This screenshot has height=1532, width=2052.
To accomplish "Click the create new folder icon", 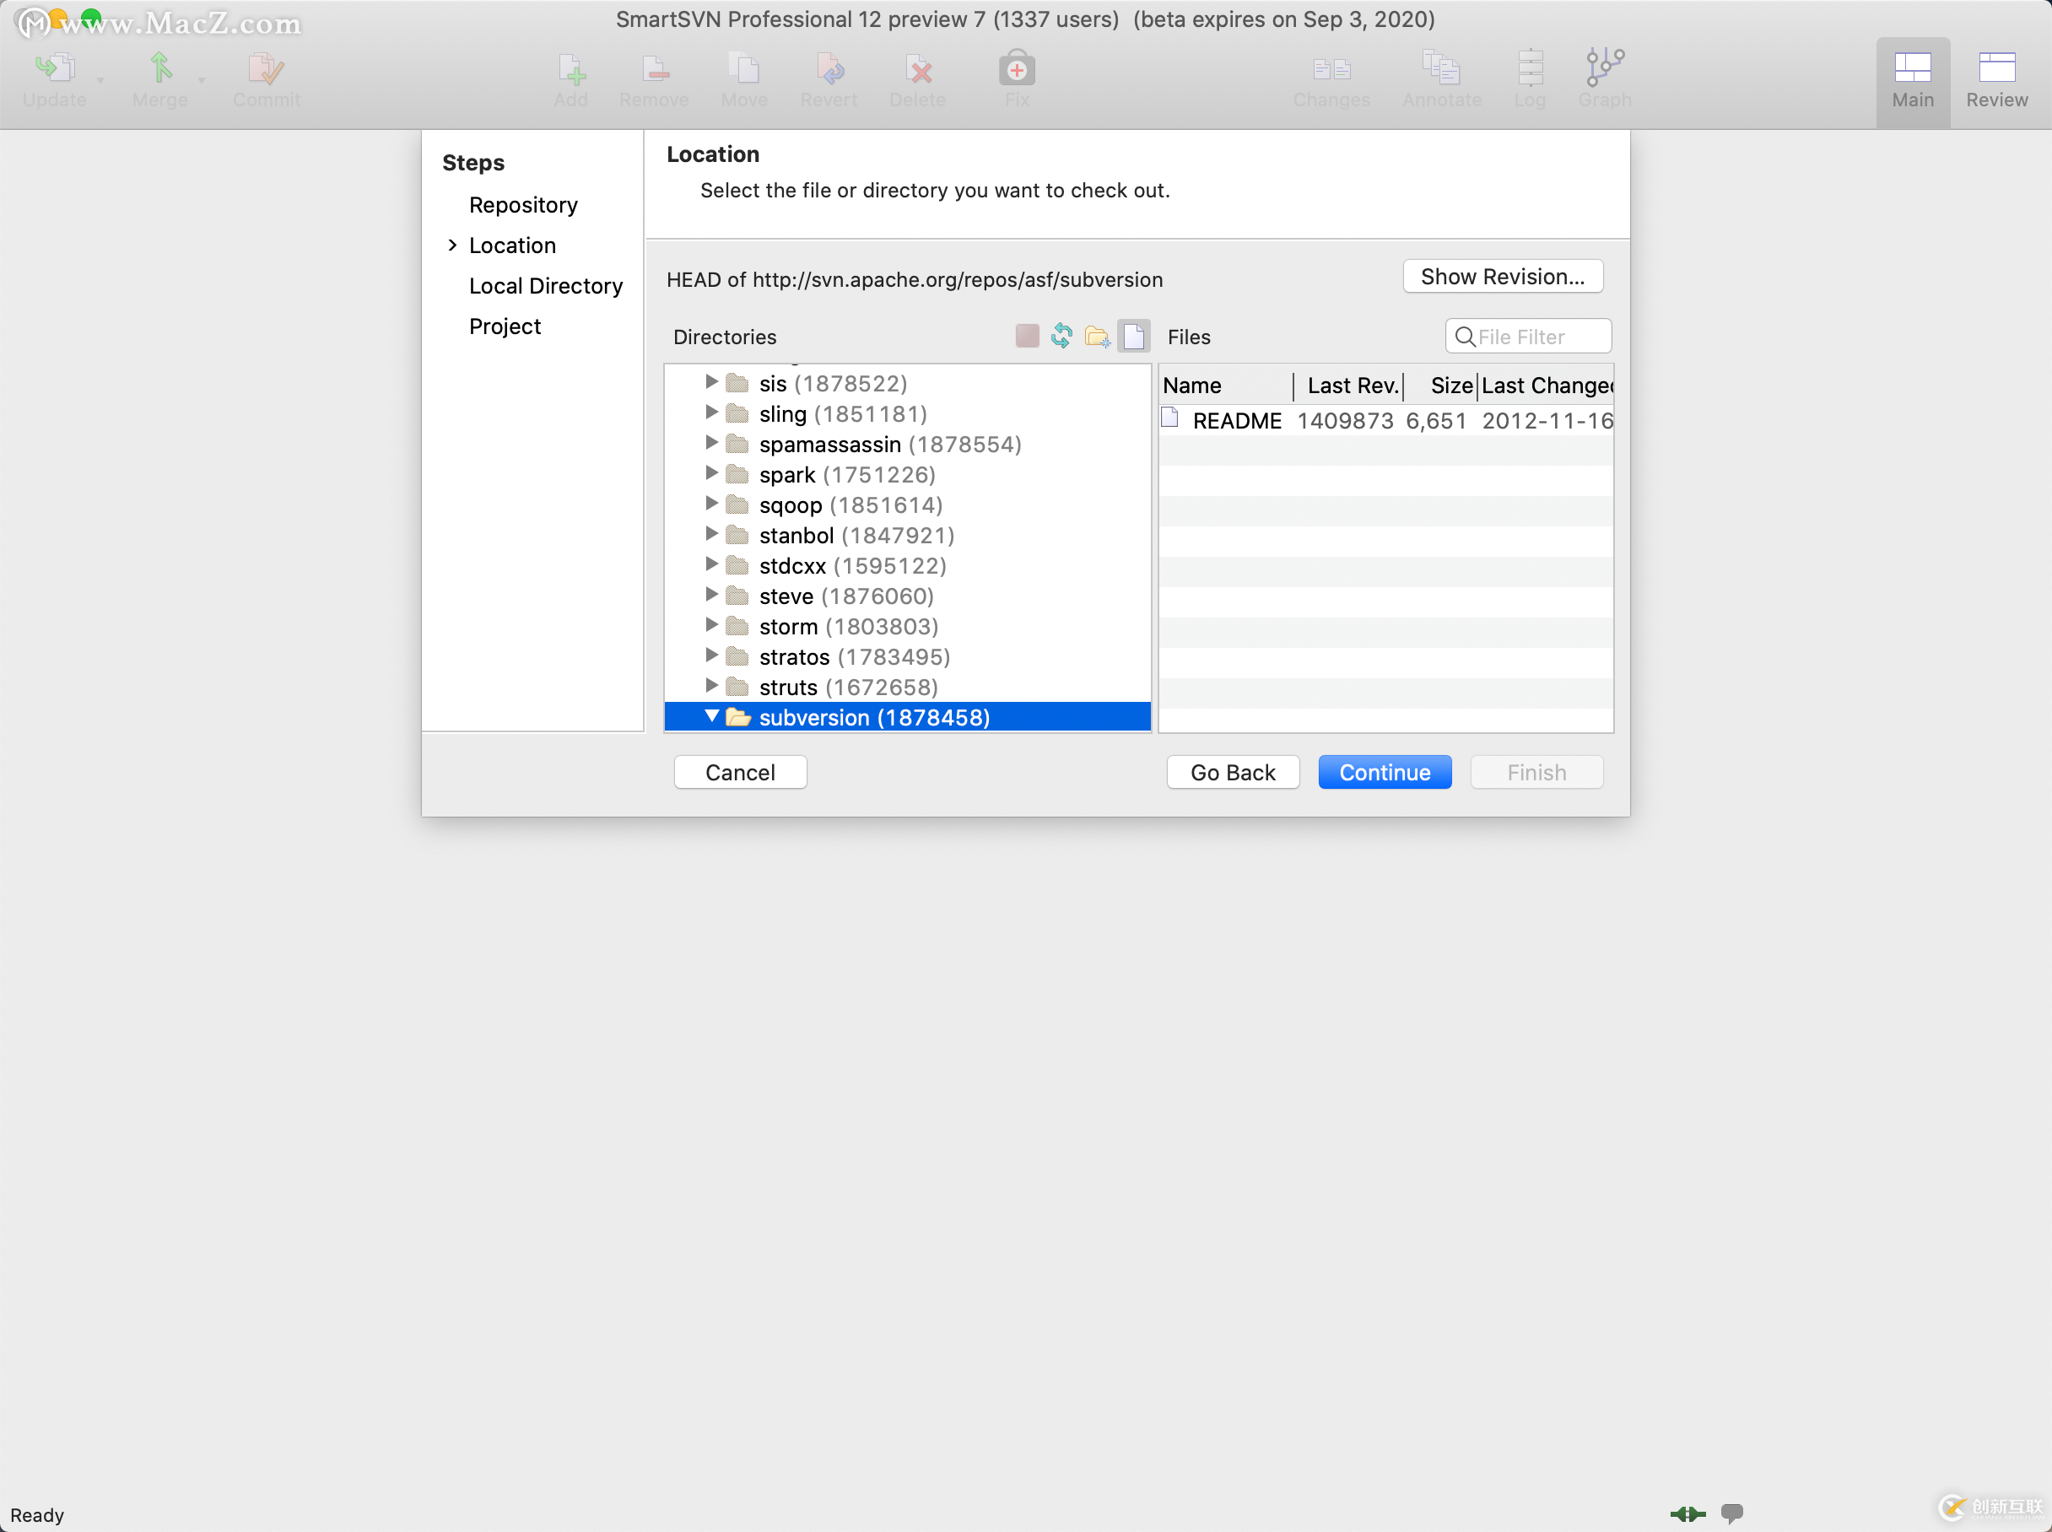I will [1098, 336].
